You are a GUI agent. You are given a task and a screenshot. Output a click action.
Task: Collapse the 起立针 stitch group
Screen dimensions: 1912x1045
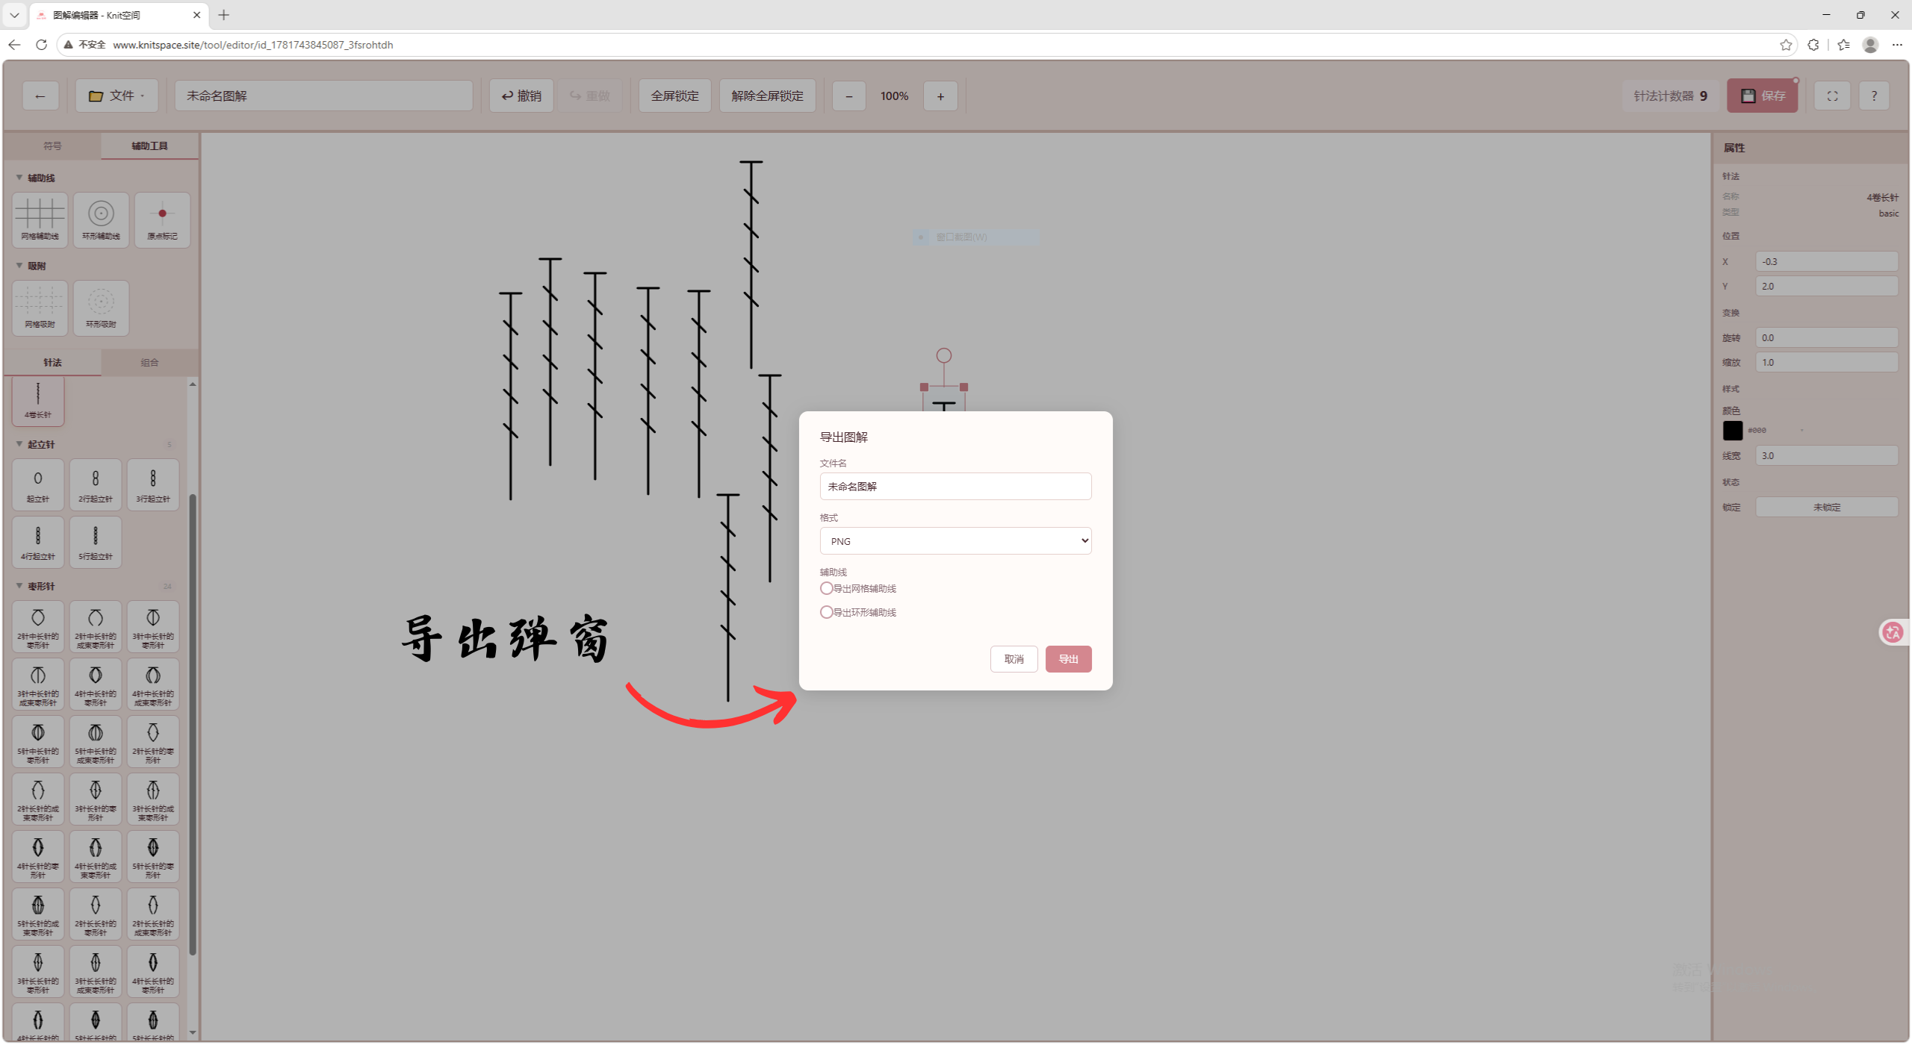coord(19,444)
